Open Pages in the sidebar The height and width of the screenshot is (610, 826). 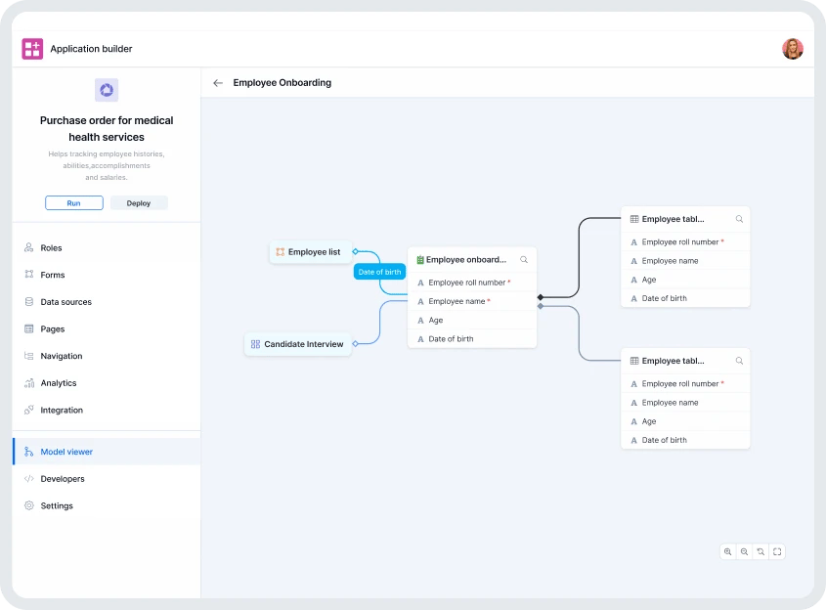click(107, 328)
